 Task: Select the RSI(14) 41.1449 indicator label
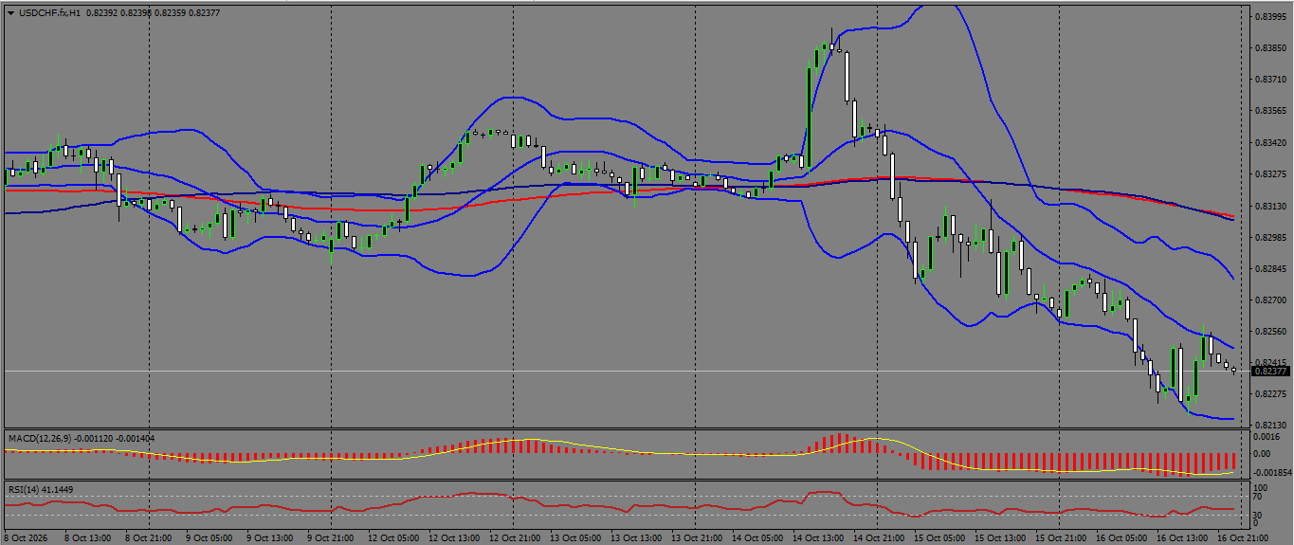(41, 489)
